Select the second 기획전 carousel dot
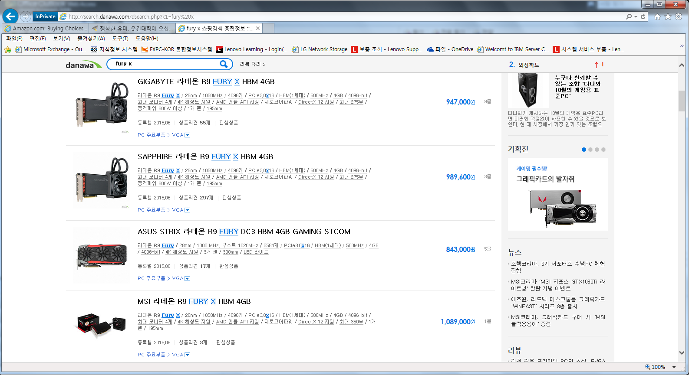 tap(590, 150)
